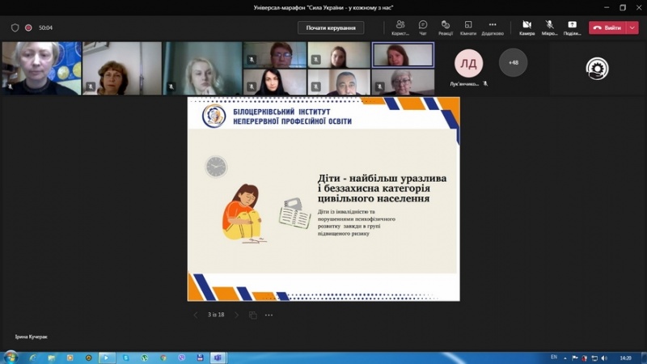The width and height of the screenshot is (647, 364).
Task: Click the red recording indicator icon
Action: pos(28,28)
